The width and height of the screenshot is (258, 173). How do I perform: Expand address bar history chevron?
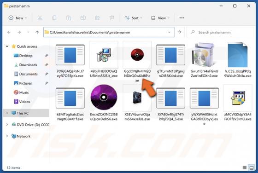tap(169, 32)
